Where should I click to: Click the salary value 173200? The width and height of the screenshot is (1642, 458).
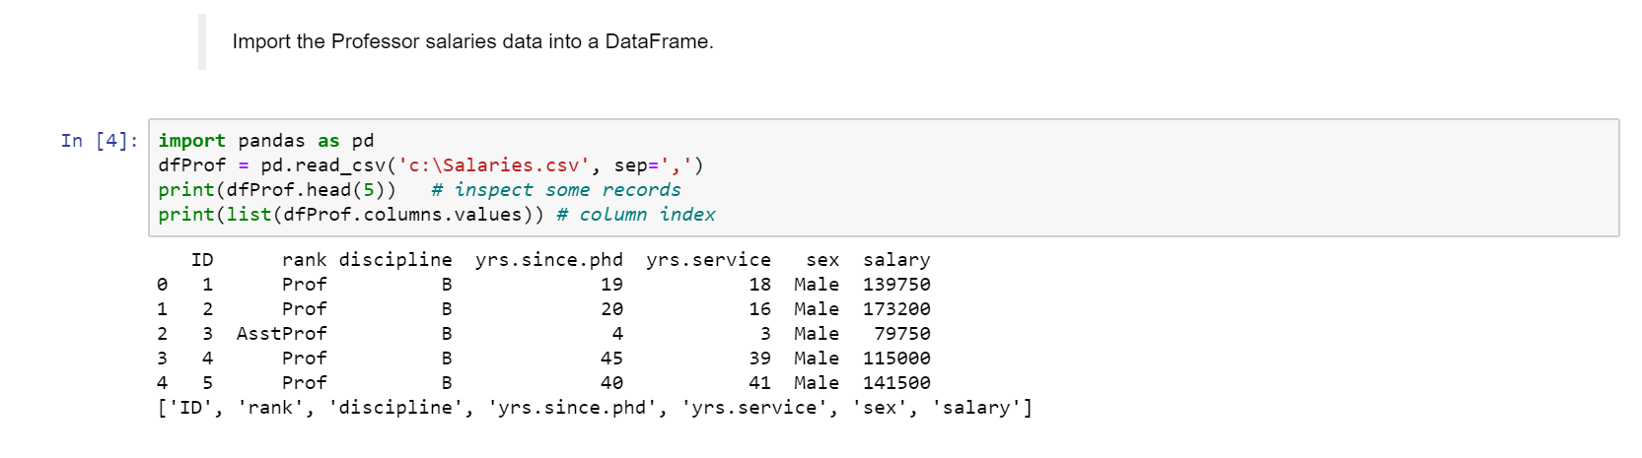[896, 309]
